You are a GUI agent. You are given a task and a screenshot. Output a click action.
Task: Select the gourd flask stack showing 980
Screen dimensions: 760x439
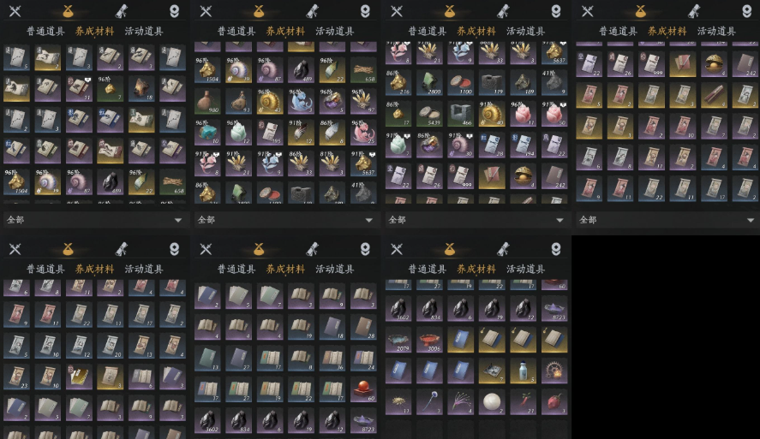207,102
